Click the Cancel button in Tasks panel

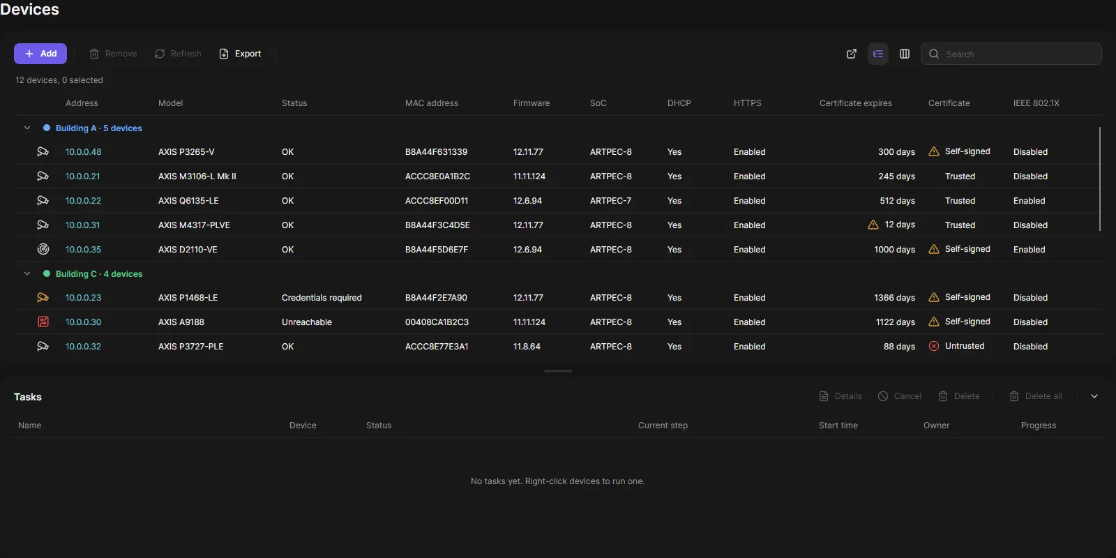[x=900, y=396]
